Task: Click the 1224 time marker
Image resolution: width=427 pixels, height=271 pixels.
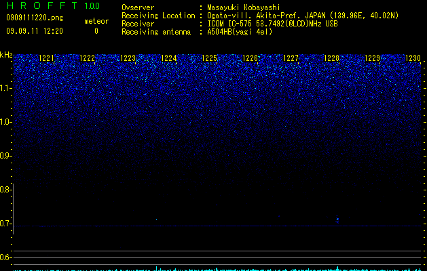Action: pos(169,58)
